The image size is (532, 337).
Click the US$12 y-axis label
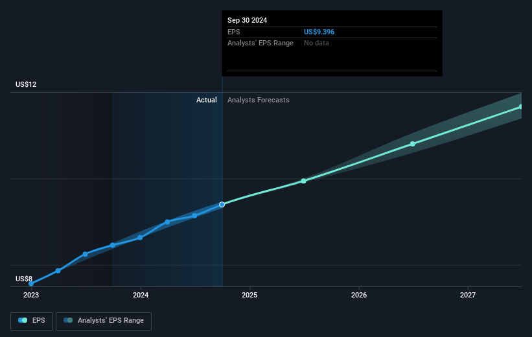tap(26, 84)
